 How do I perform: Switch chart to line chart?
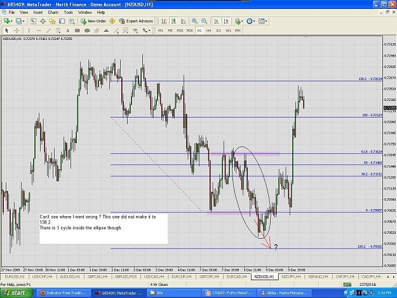pos(184,21)
